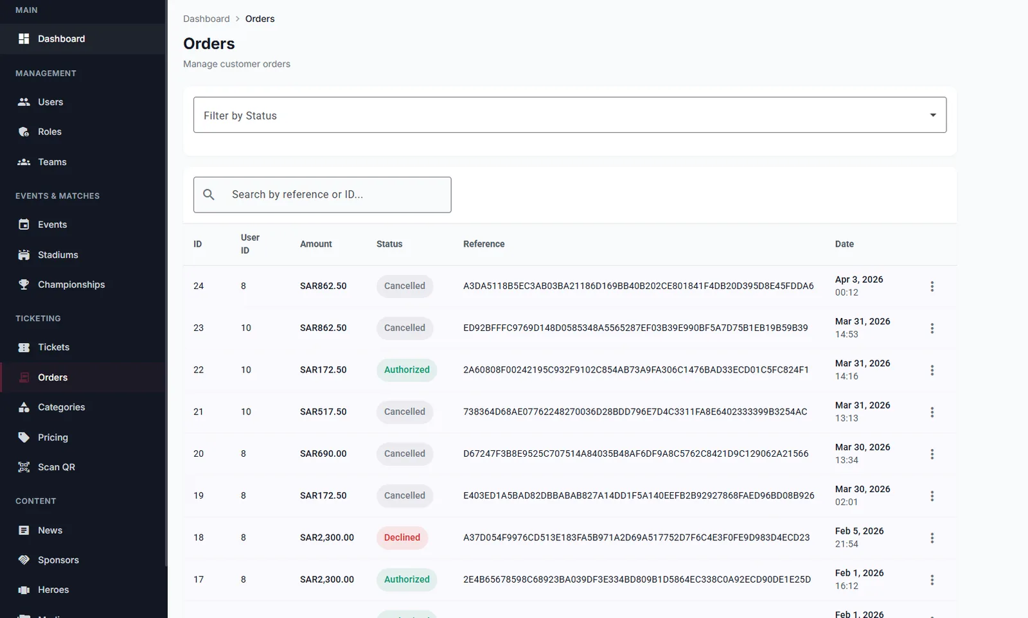Click reference starting with E403ED1A5BAD
1028x618 pixels.
639,495
